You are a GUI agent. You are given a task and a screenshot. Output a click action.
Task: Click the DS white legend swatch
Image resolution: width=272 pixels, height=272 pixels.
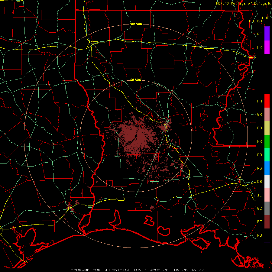[x=267, y=181]
